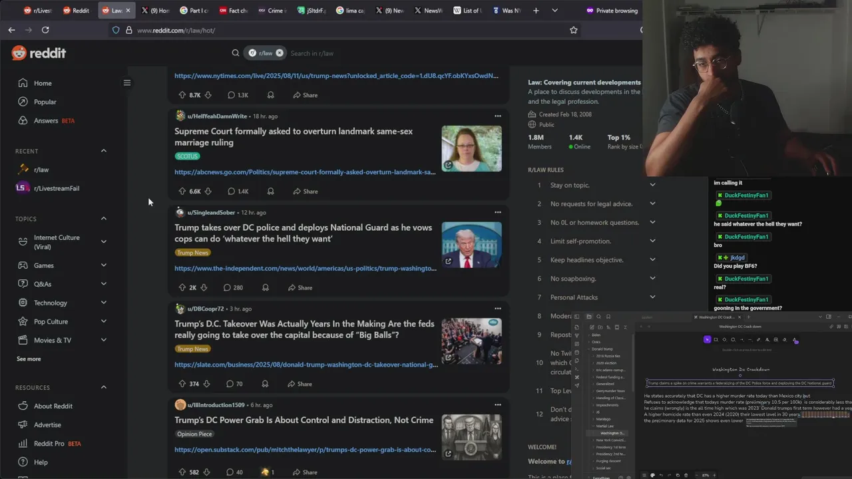
Task: Open options menu for u/DBCoopr72 post
Action: [x=497, y=309]
